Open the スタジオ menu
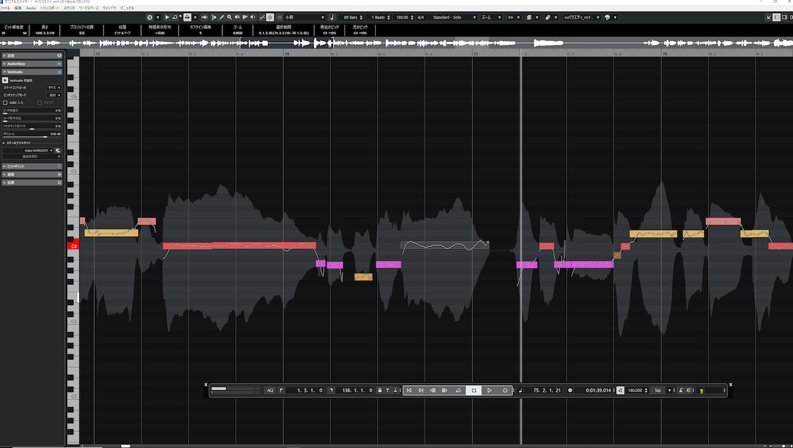 [69, 8]
